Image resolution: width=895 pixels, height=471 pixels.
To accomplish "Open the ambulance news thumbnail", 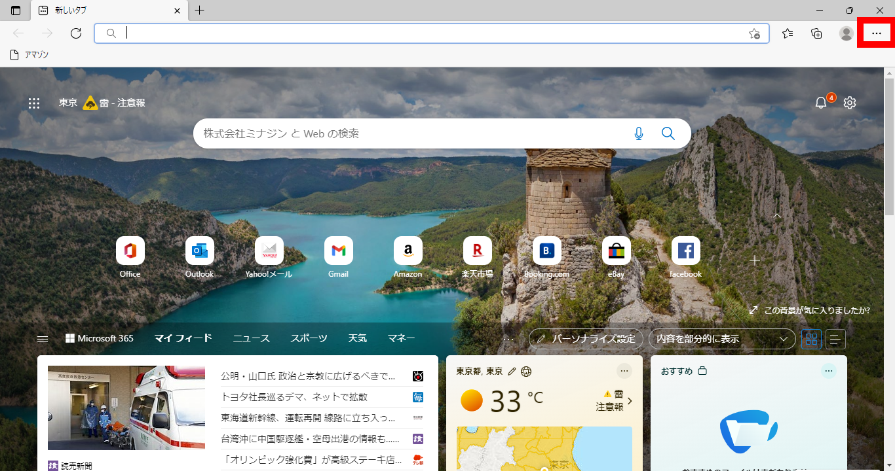I will pyautogui.click(x=126, y=408).
